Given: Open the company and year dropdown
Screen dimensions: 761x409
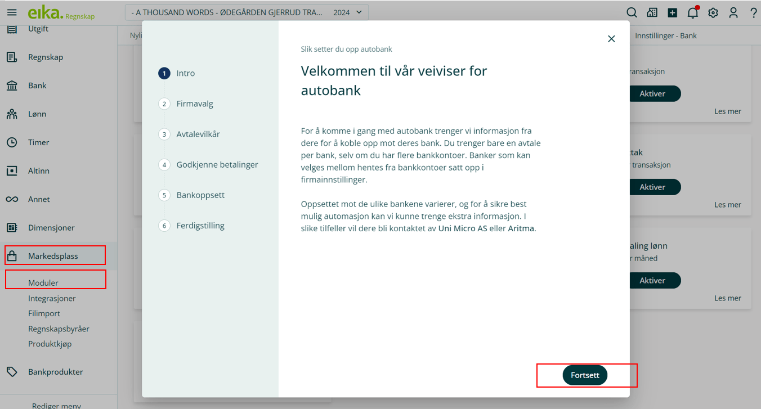Looking at the screenshot, I should click(247, 12).
